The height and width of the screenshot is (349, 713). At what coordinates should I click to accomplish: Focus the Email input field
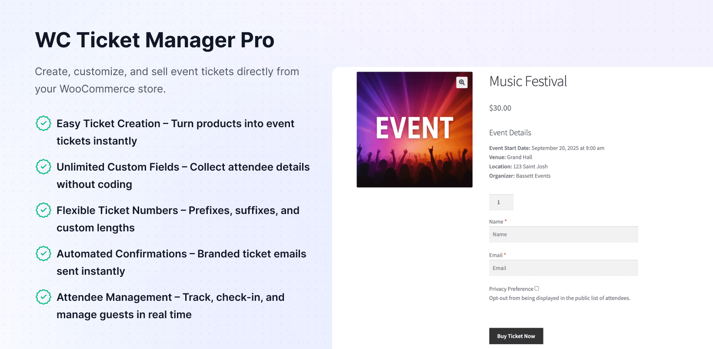(563, 268)
